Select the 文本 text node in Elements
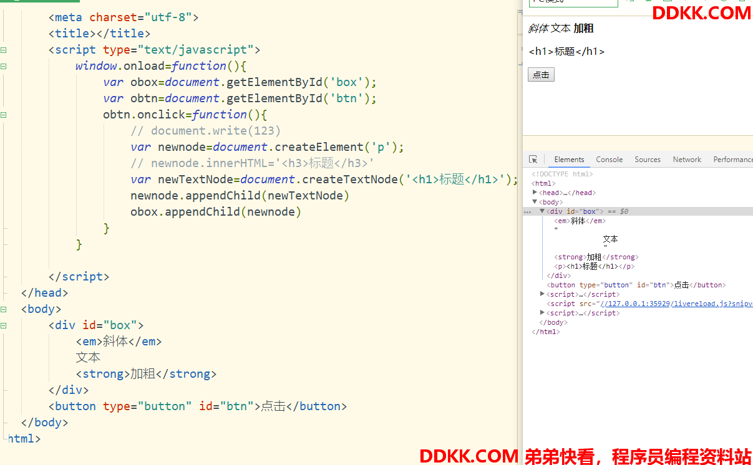Viewport: 753px width, 465px height. (610, 239)
